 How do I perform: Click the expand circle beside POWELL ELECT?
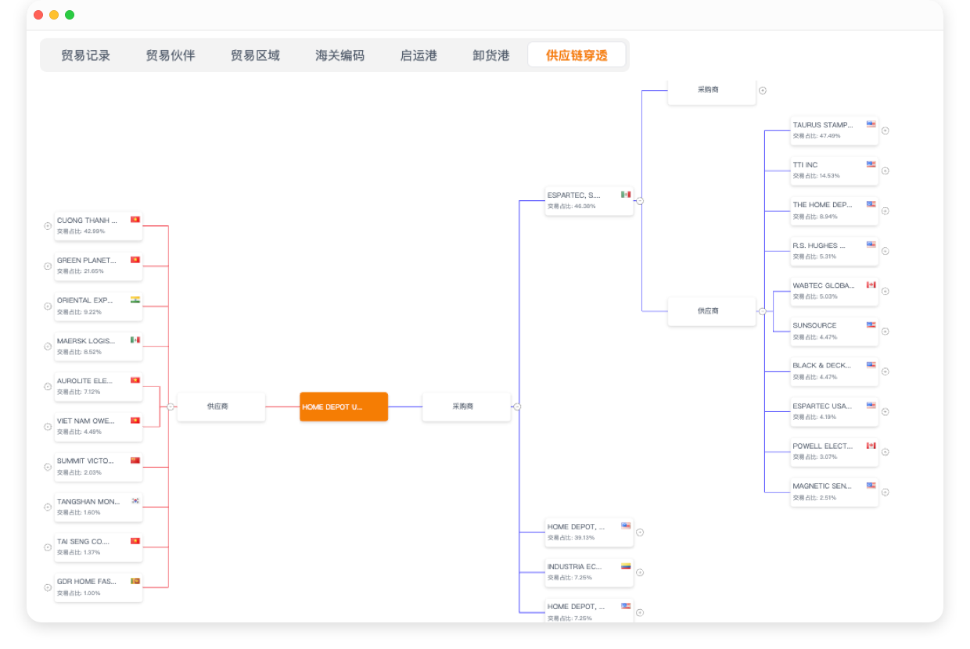tap(885, 451)
